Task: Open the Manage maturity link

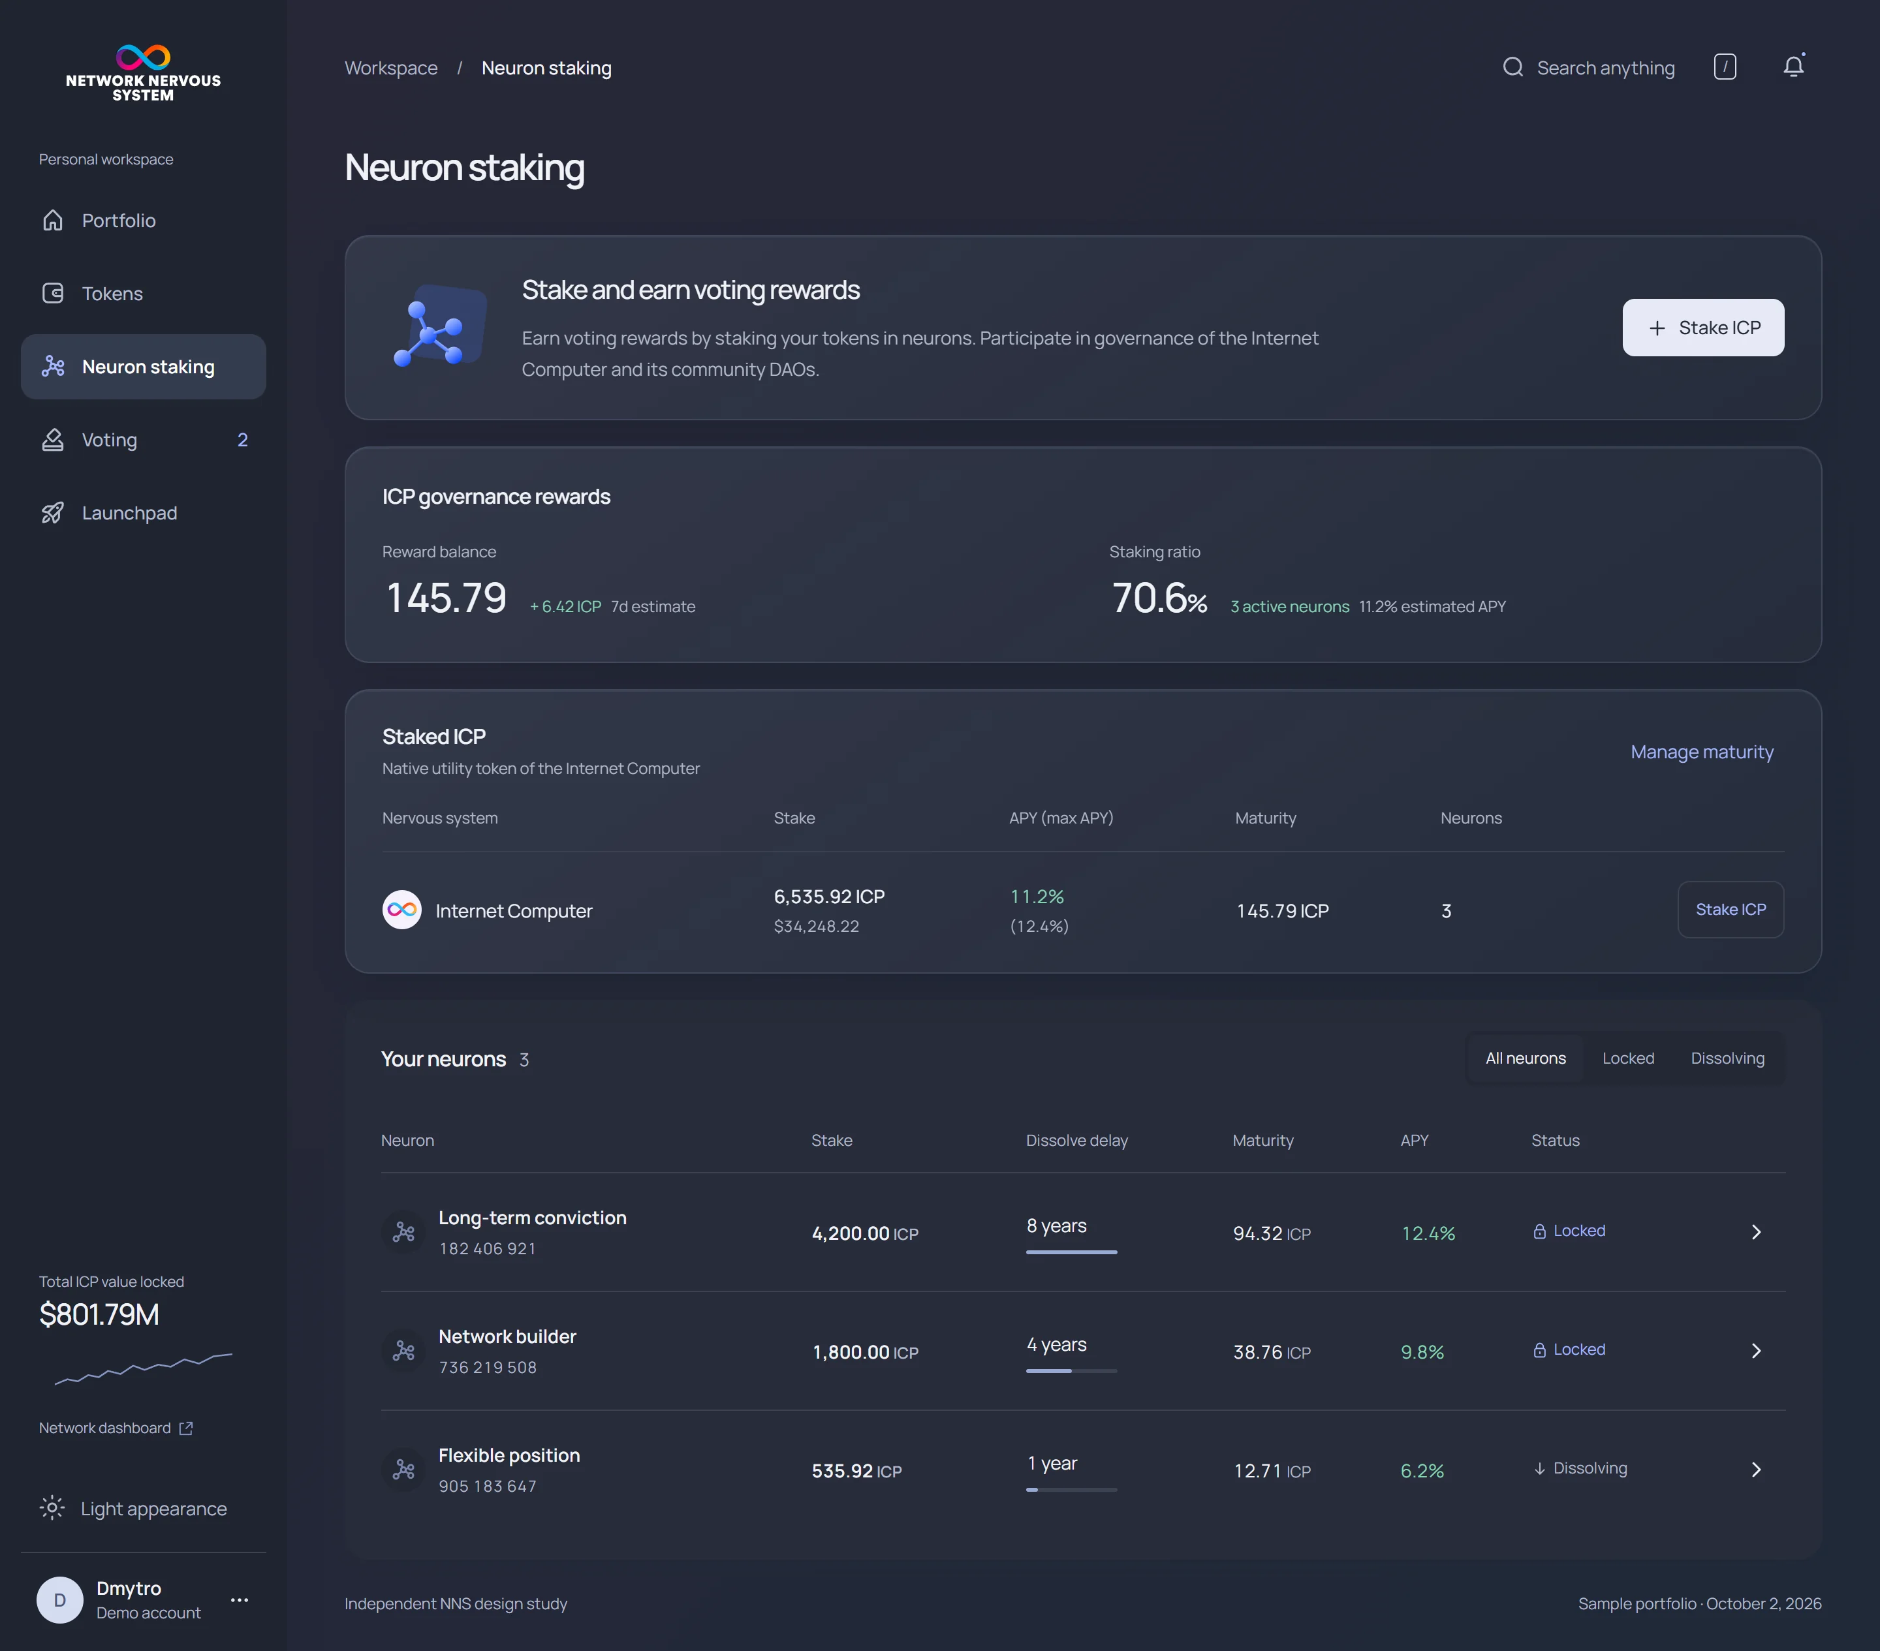Action: point(1702,752)
